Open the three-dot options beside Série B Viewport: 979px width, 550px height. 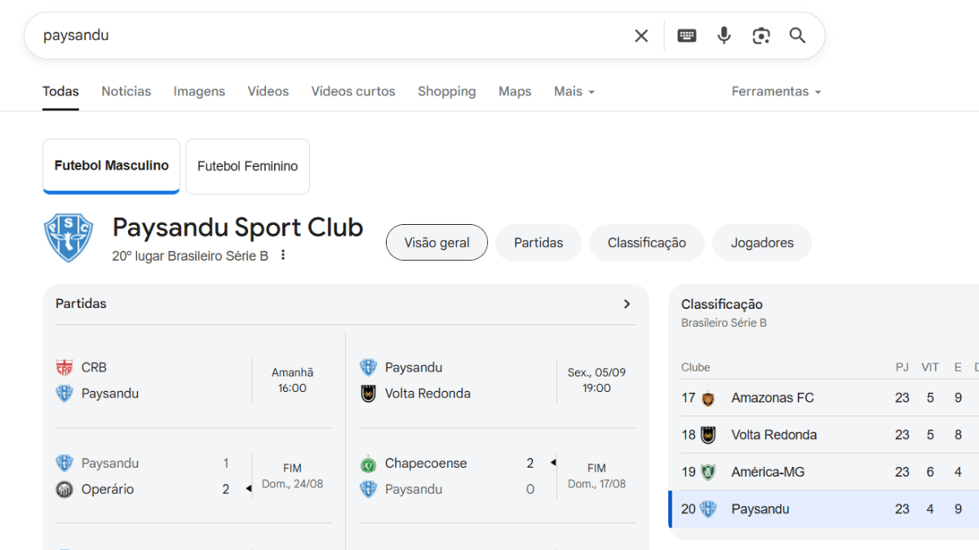(283, 255)
